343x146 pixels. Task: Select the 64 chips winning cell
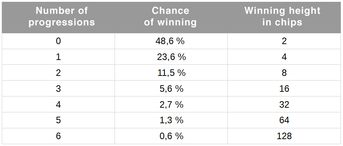click(x=284, y=121)
